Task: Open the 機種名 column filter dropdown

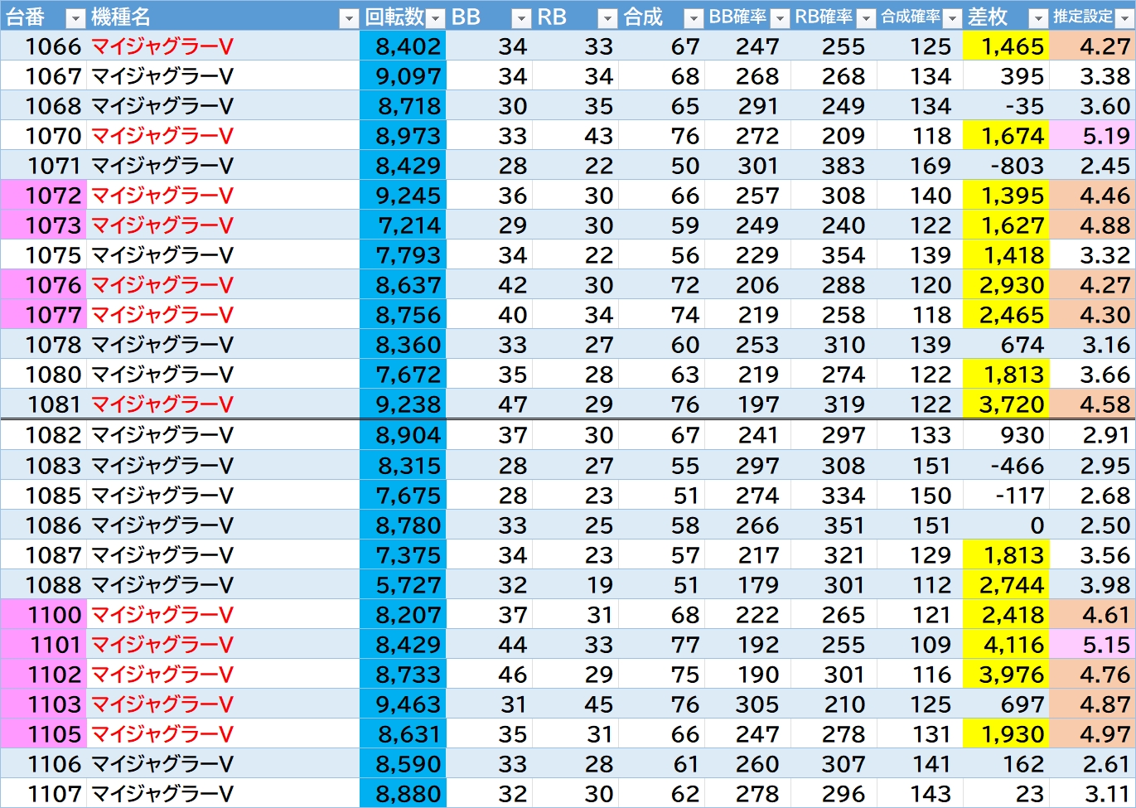Action: [349, 17]
